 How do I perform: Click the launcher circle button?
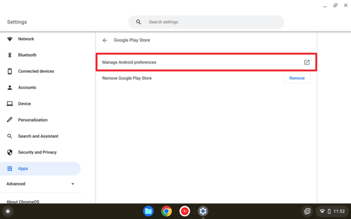8,211
